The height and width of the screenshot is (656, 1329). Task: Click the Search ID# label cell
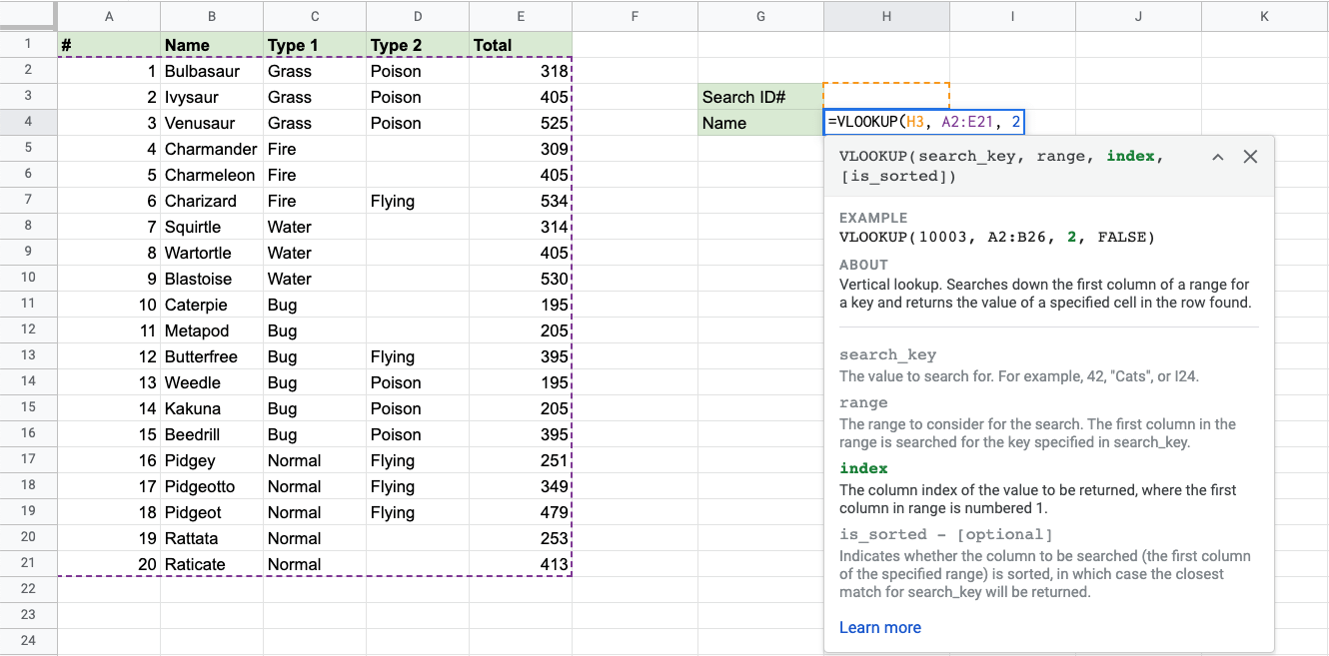point(760,97)
